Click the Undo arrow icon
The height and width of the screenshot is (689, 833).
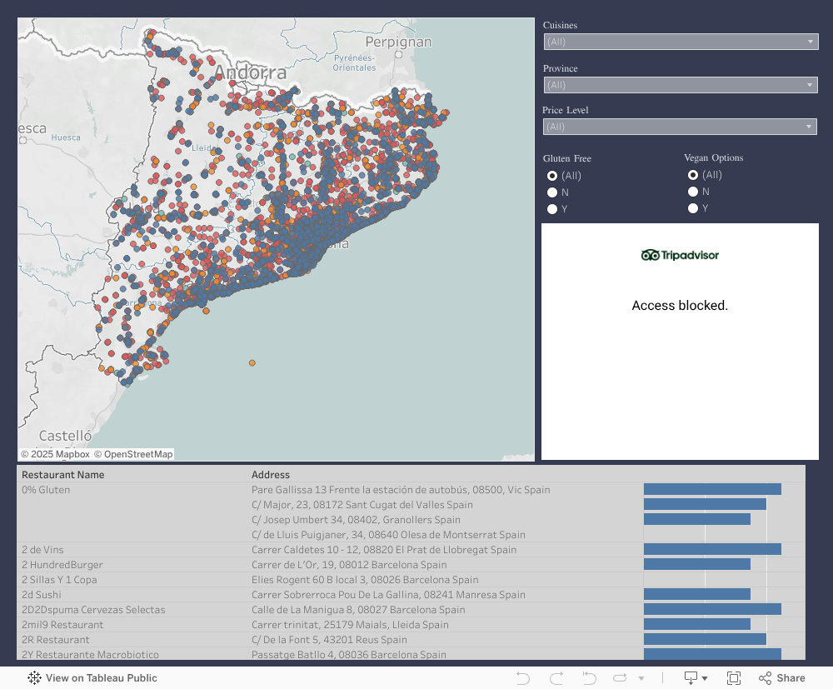pyautogui.click(x=523, y=678)
